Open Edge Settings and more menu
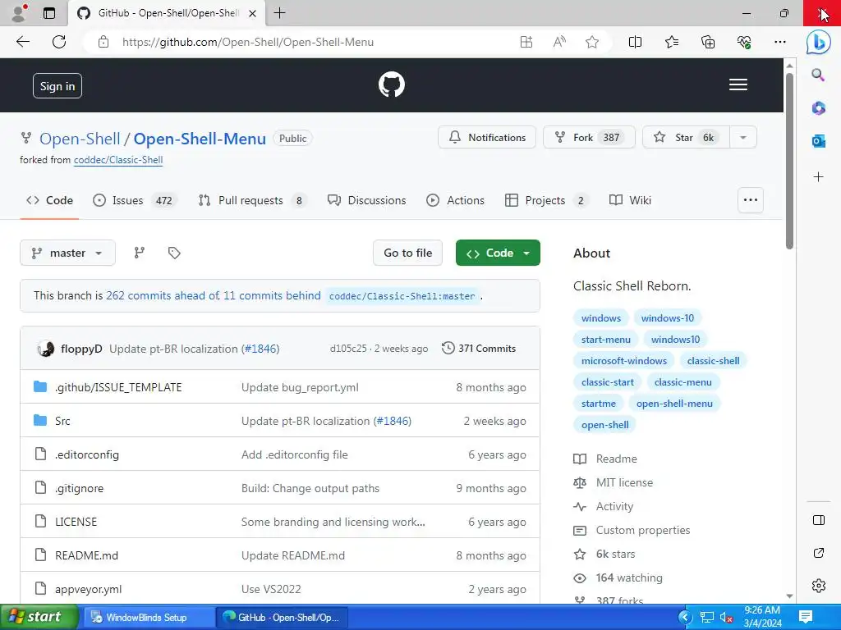The image size is (841, 630). click(780, 42)
